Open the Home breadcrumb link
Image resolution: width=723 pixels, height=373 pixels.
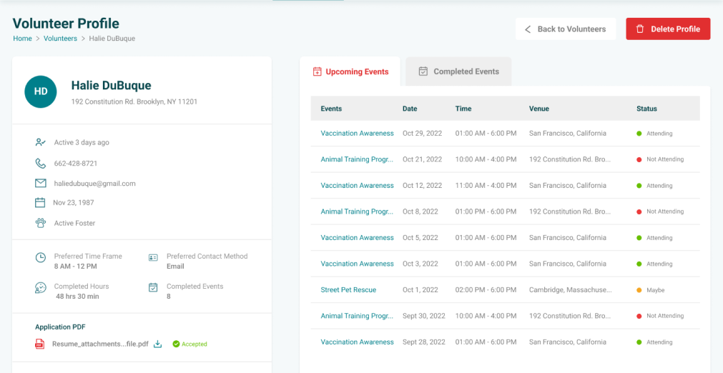pyautogui.click(x=22, y=39)
